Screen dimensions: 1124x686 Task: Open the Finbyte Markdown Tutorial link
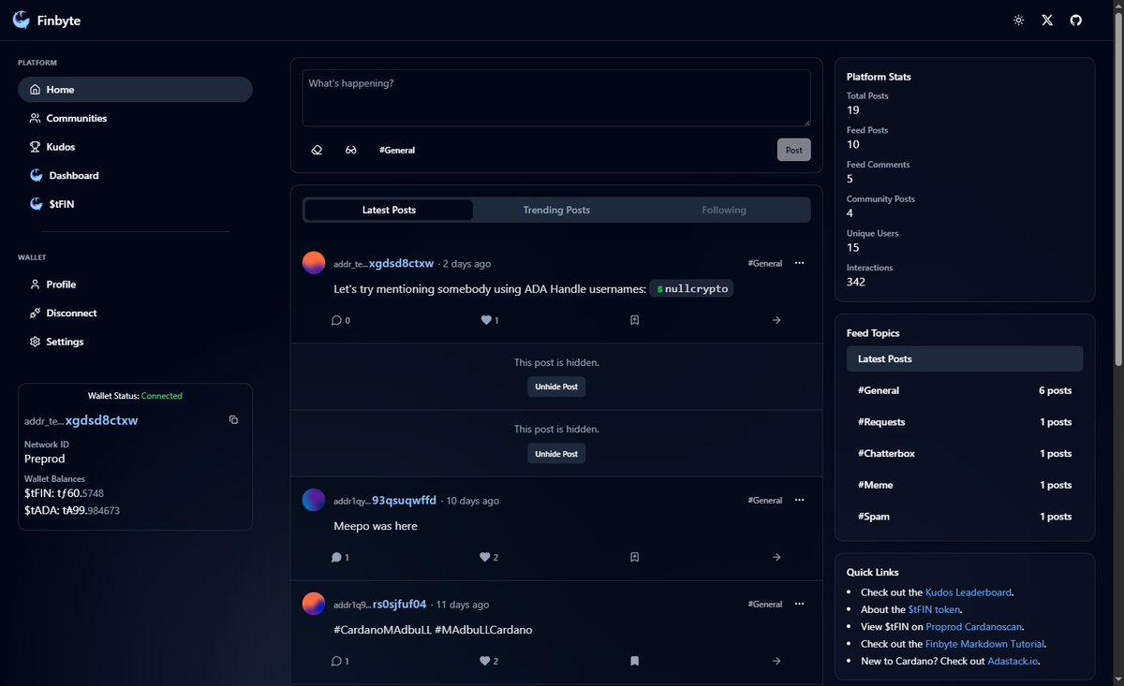coord(984,644)
